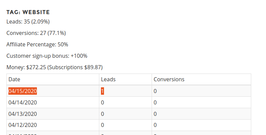The width and height of the screenshot is (266, 135).
Task: Click the Conversions cell for 04/13/2020
Action: pos(155,114)
